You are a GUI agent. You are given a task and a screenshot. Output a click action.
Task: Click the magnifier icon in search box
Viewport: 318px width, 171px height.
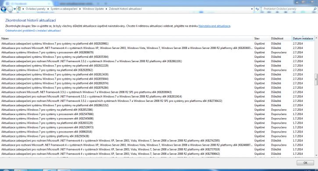[x=315, y=9]
